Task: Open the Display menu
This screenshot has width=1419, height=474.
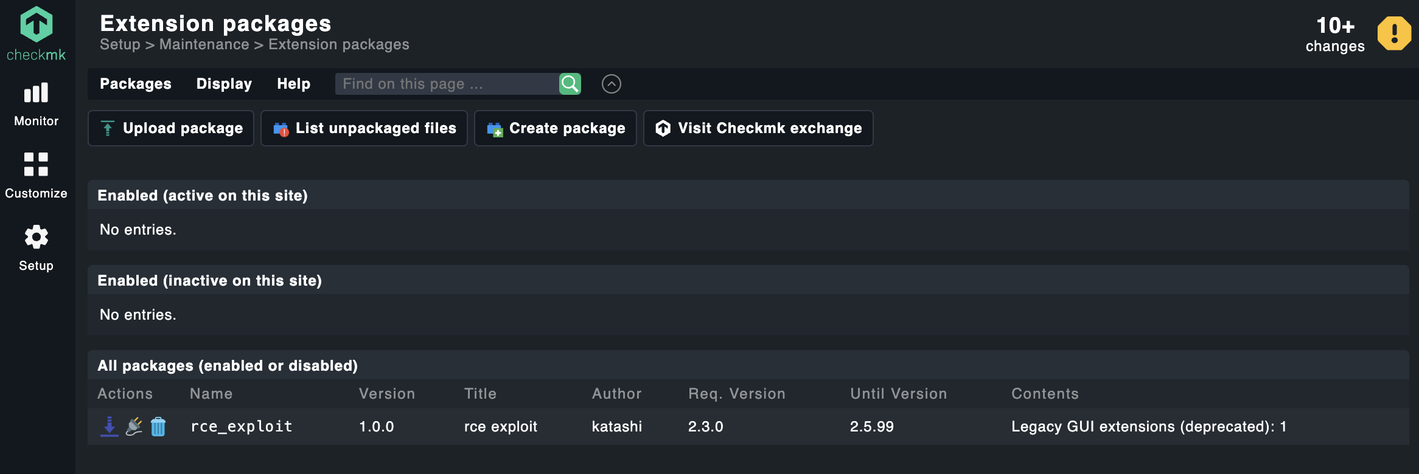Action: 224,84
